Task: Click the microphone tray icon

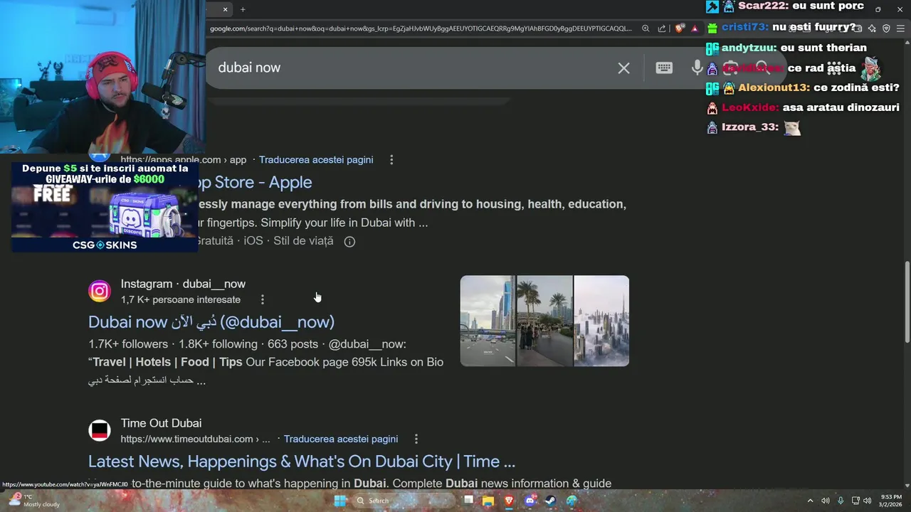Action: 841,501
